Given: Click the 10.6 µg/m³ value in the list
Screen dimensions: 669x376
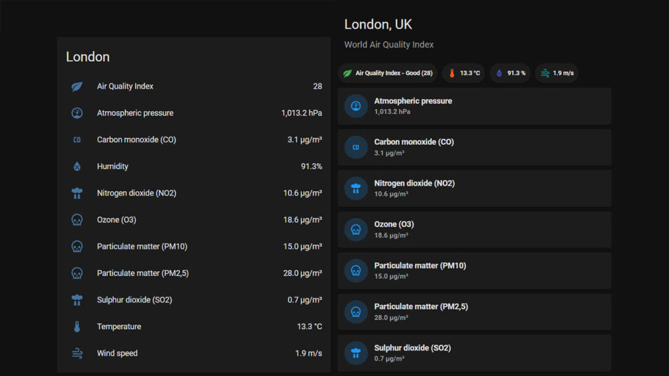Looking at the screenshot, I should click(x=302, y=193).
